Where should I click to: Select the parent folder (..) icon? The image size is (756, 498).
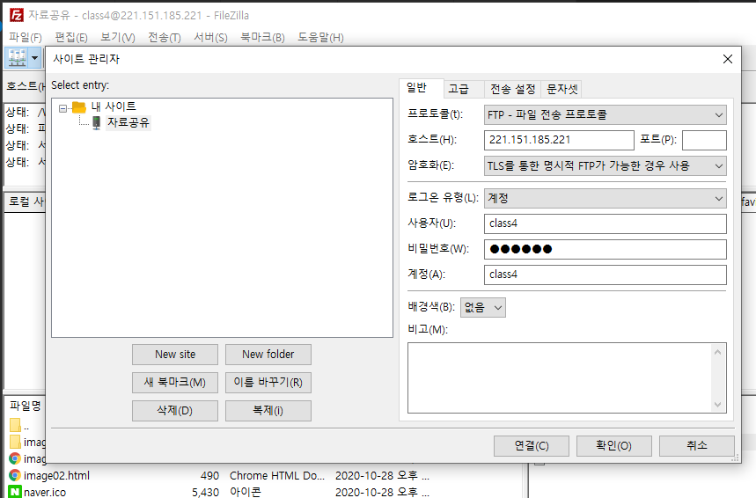tap(15, 425)
